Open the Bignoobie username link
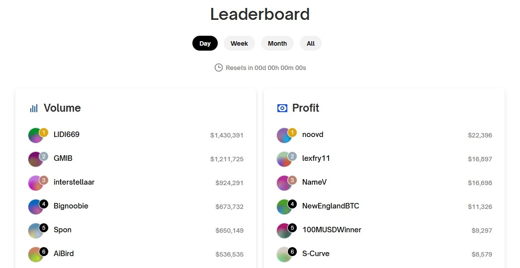 point(71,206)
